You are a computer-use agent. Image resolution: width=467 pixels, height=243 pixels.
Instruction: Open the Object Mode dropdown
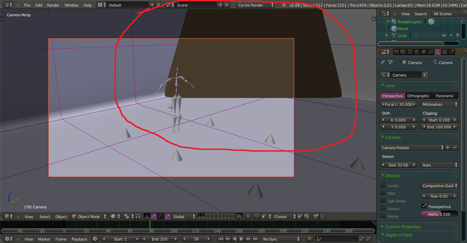[x=89, y=216]
